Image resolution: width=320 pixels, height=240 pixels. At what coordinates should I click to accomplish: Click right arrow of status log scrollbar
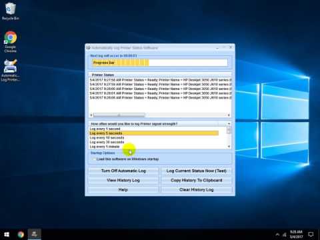coord(229,115)
